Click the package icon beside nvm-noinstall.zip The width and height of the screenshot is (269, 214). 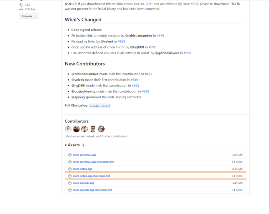(70, 155)
